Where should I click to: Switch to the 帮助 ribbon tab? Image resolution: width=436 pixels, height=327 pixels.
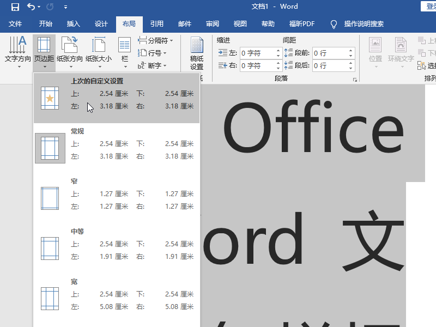pos(268,24)
